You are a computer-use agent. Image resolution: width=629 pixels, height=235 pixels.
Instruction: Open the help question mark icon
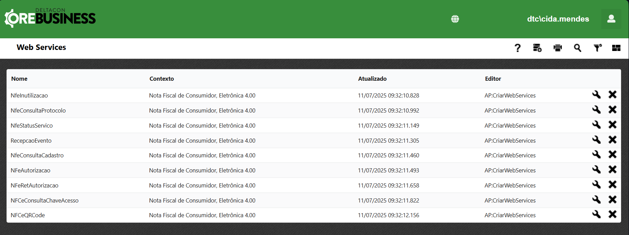pyautogui.click(x=517, y=48)
